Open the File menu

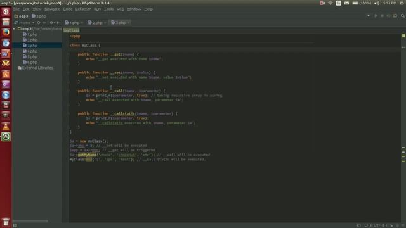[16, 9]
